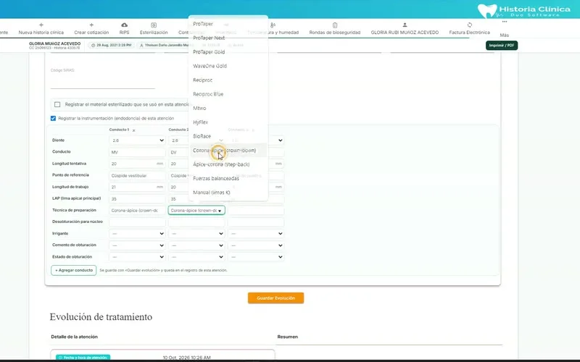Viewport: 580px width, 362px height.
Task: Click Técnica de preparación field for Conducto 1
Action: (x=137, y=210)
